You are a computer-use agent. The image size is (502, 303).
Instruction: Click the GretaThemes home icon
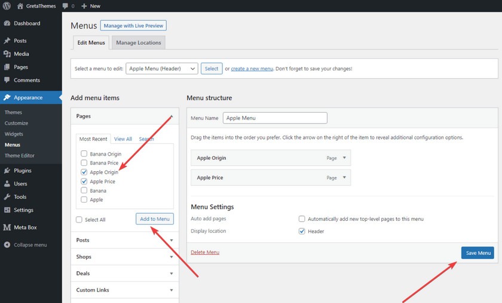click(x=20, y=6)
